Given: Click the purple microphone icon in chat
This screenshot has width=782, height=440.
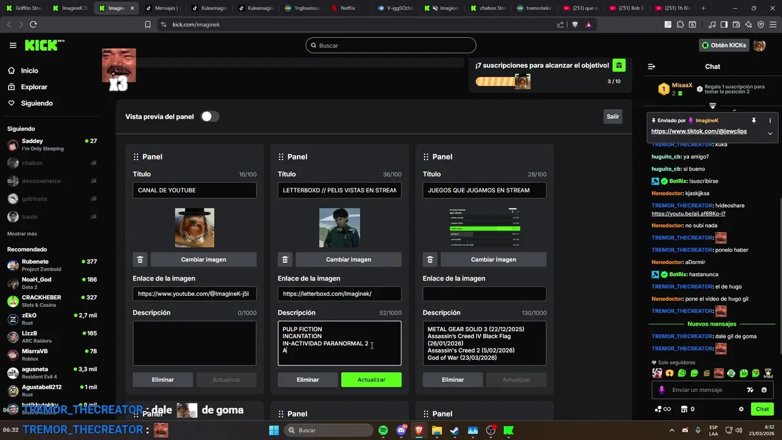Looking at the screenshot, I should (662, 390).
